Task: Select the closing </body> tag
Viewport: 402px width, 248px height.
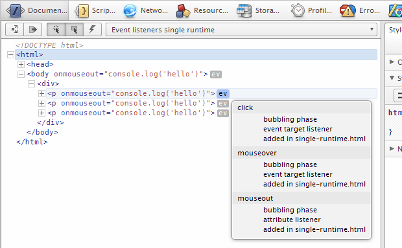Action: [42, 132]
